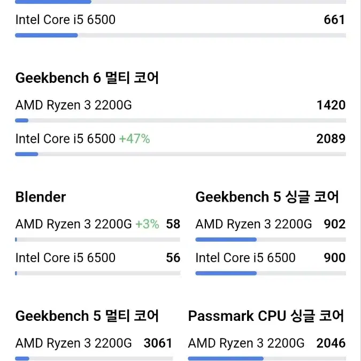
Task: Click the 661 score progress bar
Action: click(181, 35)
